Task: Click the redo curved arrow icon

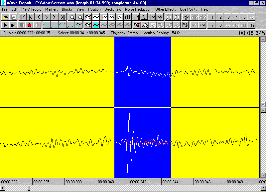Action: point(202,25)
